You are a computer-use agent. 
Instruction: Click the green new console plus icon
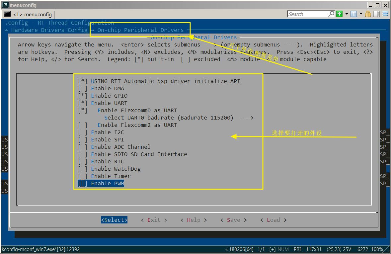click(339, 14)
